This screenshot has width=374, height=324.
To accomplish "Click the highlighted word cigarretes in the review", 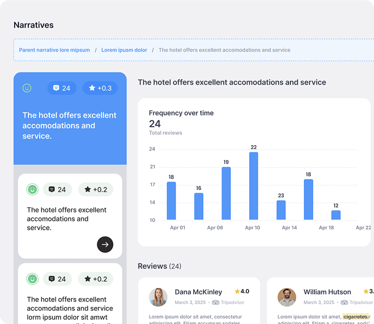I will [x=356, y=317].
